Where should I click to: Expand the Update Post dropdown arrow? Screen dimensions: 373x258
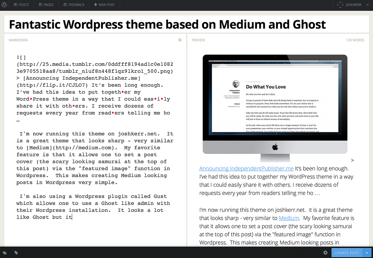[367, 253]
